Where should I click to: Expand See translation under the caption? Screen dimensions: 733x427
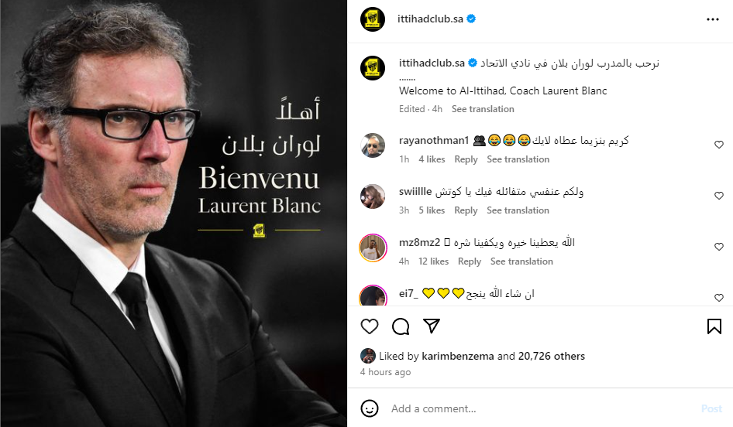pos(483,109)
